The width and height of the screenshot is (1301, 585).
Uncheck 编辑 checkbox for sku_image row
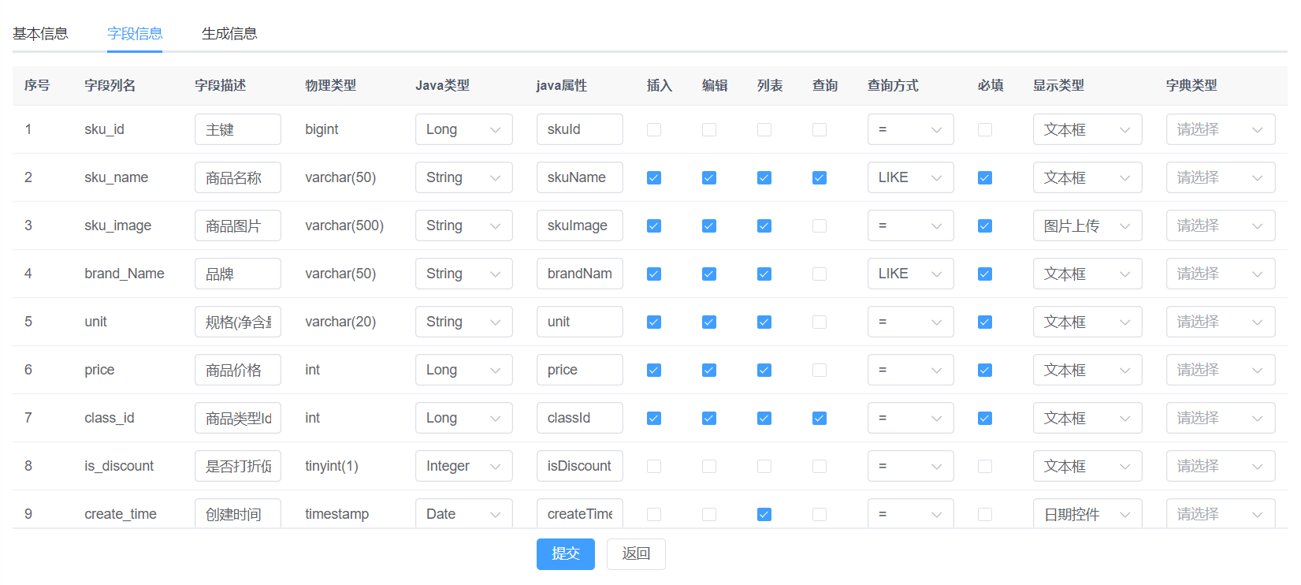(x=709, y=226)
